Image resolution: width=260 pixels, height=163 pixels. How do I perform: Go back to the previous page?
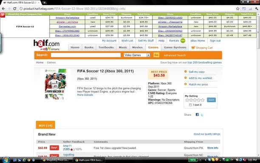[3, 9]
